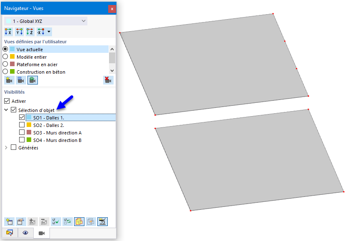Toggle microscope visibility mode icon
347x241 pixels.
pos(102,221)
